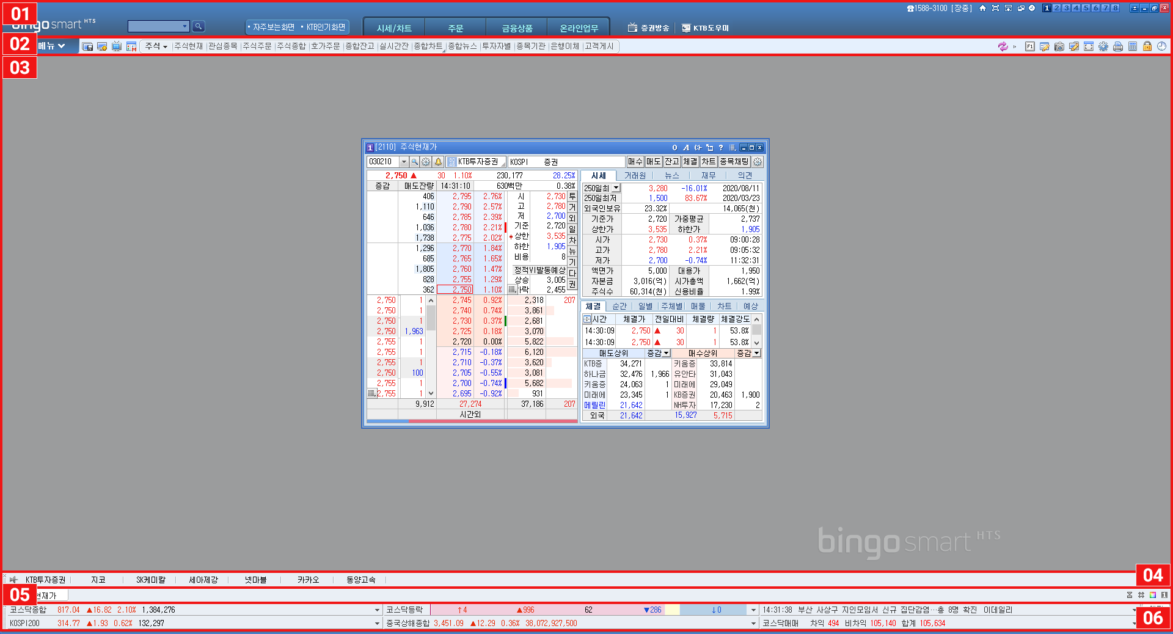This screenshot has width=1173, height=634.
Task: Click gear beside stock code field
Action: 426,162
